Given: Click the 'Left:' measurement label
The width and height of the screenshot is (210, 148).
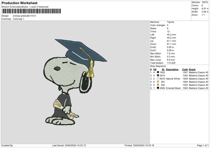Looking at the screenshot, I should coord(152,35).
